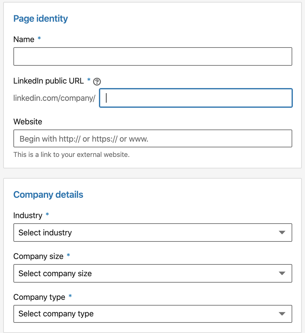Click the Company type dropdown arrow
The height and width of the screenshot is (333, 305).
pos(282,314)
